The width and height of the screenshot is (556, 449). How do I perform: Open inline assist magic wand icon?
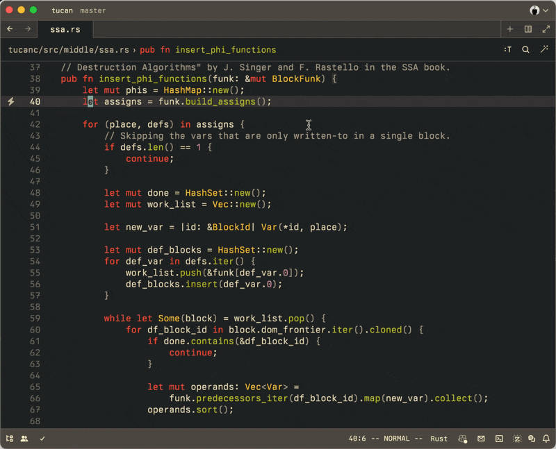(x=544, y=49)
